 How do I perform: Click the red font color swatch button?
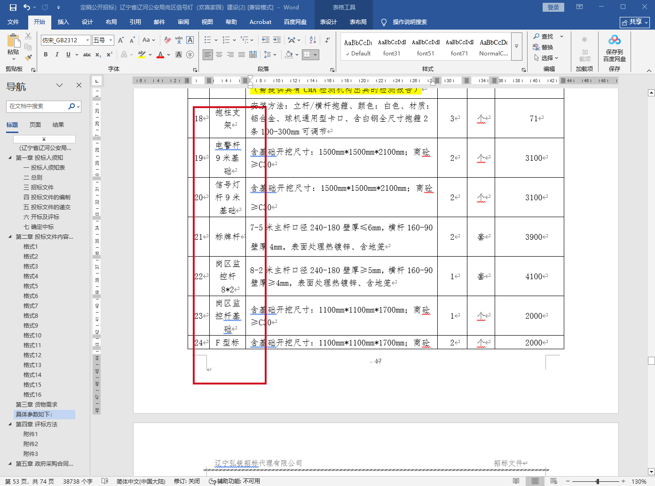pos(160,55)
